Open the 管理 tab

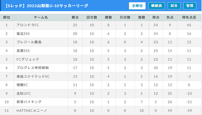190,6
